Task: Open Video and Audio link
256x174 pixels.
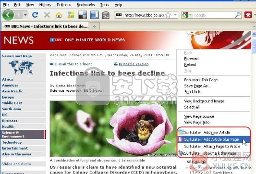Action: tap(16, 164)
